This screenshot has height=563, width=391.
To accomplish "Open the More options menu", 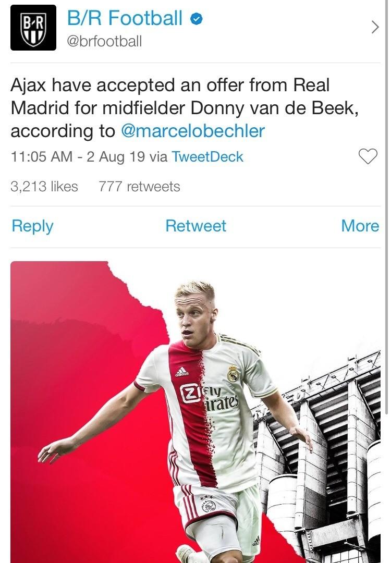I will click(360, 226).
